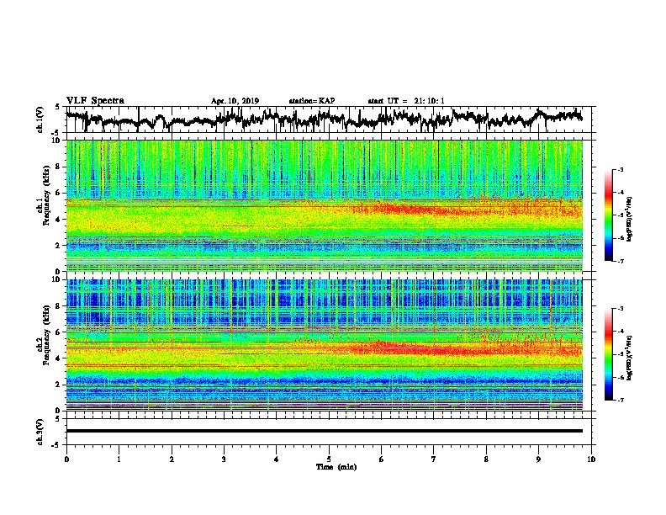Click the ch.2 spectrogram color scale bar

pos(609,354)
